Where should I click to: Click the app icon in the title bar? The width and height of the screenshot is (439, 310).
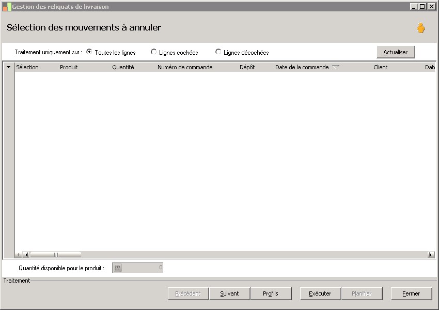point(7,7)
